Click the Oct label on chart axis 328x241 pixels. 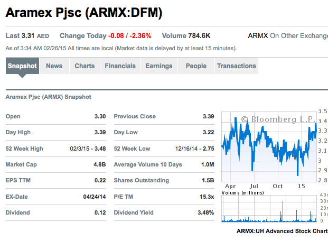click(x=278, y=186)
